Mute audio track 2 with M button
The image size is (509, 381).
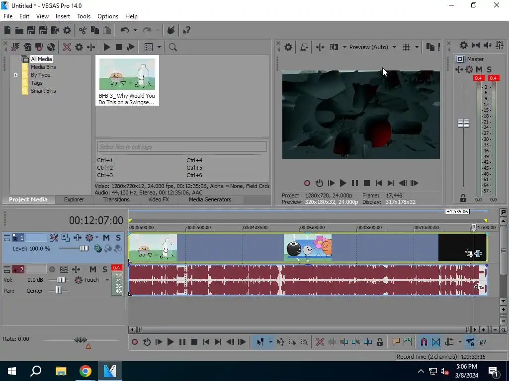point(93,269)
